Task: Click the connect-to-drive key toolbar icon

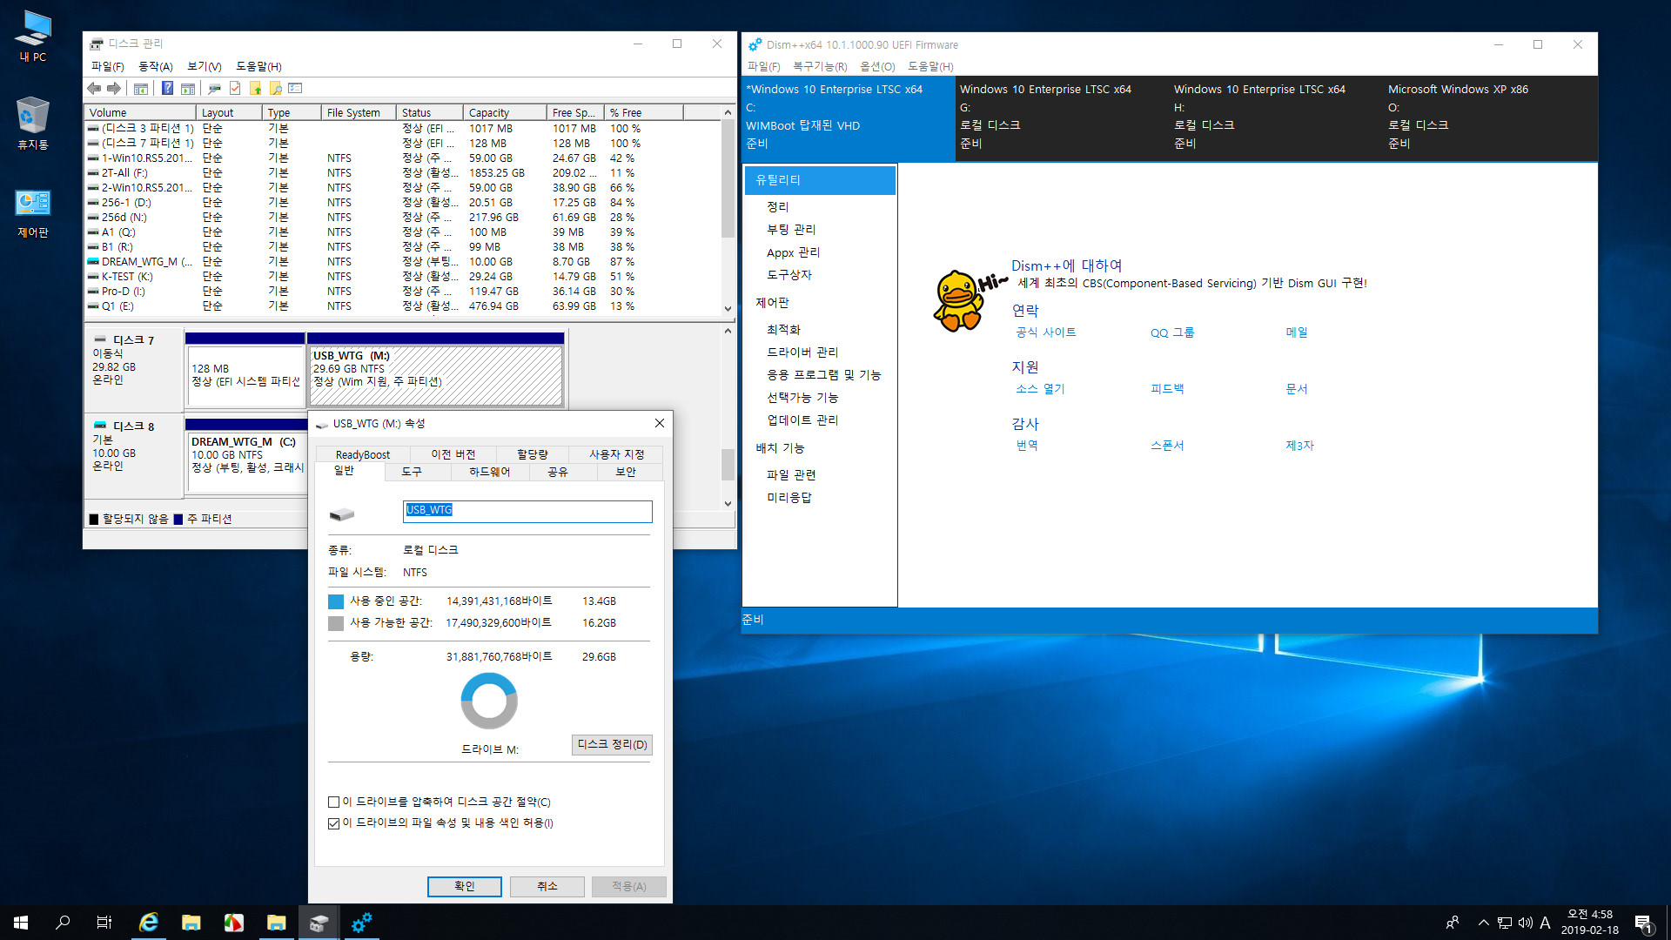Action: coord(214,88)
